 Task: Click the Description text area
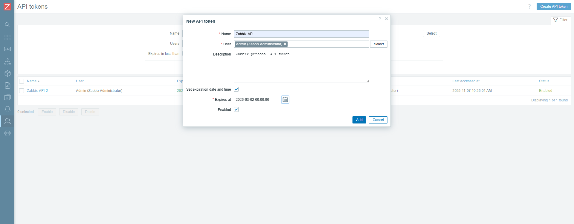(x=301, y=67)
